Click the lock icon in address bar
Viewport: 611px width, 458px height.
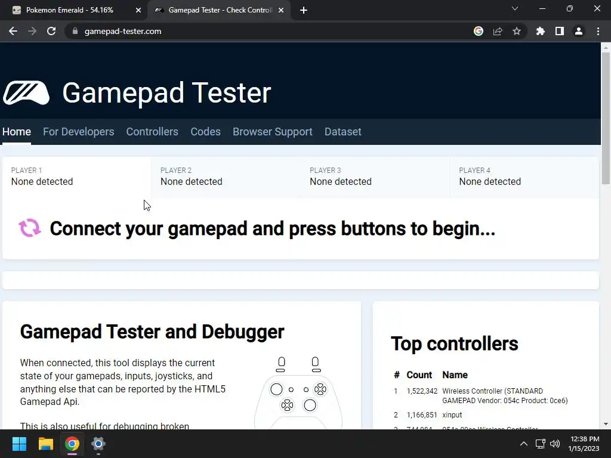75,31
